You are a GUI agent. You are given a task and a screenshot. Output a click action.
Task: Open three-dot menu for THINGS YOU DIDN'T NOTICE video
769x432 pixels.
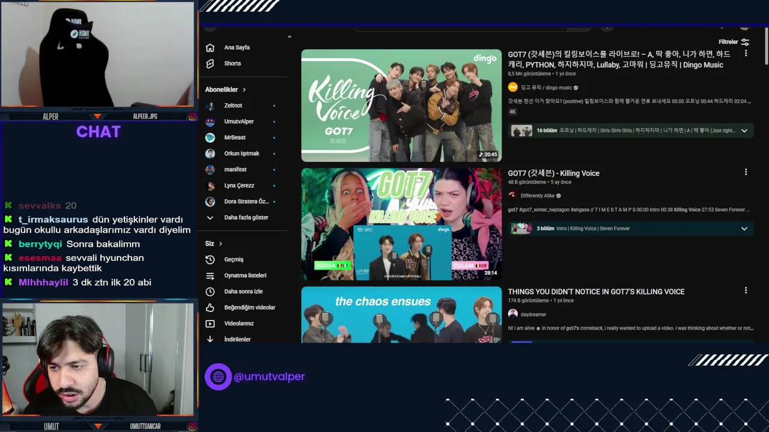(746, 290)
